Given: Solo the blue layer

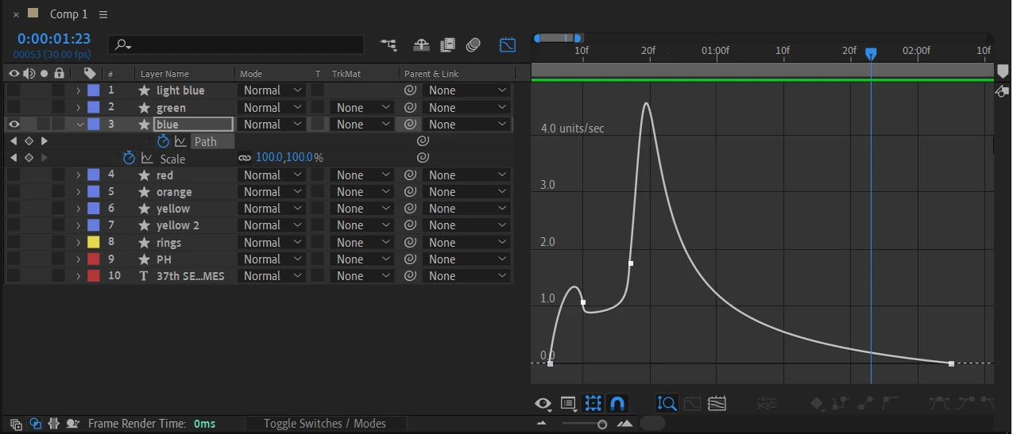Looking at the screenshot, I should (43, 124).
